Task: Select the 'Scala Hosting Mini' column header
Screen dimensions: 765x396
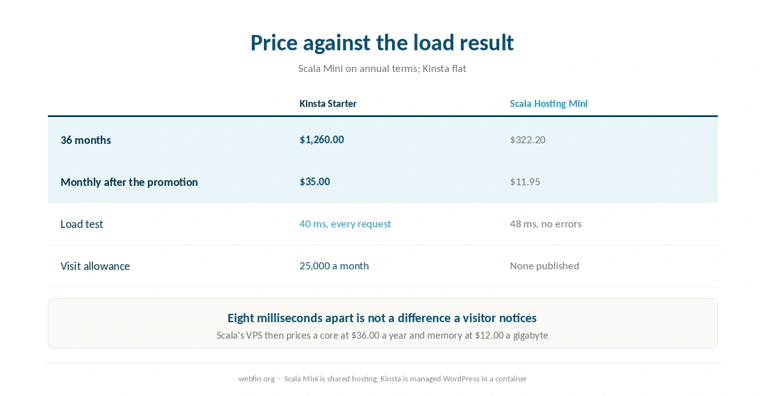Action: tap(549, 103)
